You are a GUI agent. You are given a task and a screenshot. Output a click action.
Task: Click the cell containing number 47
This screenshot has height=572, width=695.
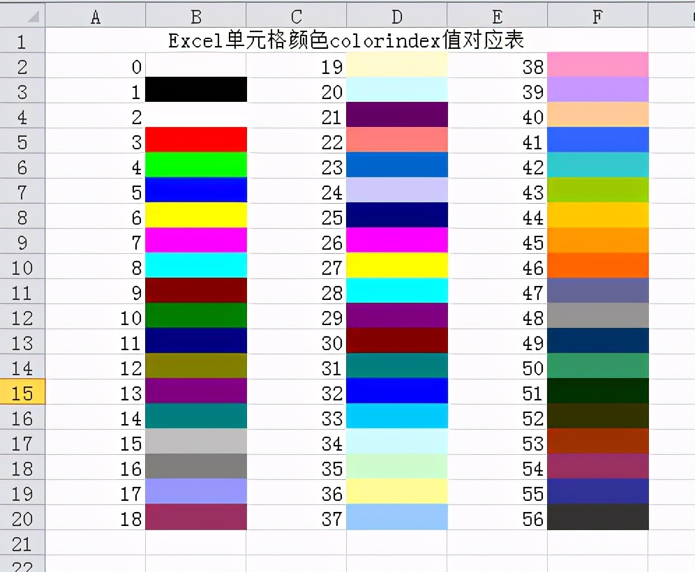tap(498, 292)
